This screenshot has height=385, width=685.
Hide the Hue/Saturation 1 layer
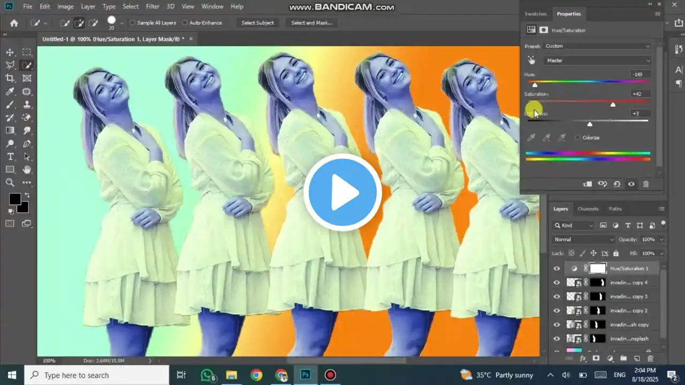(x=557, y=268)
